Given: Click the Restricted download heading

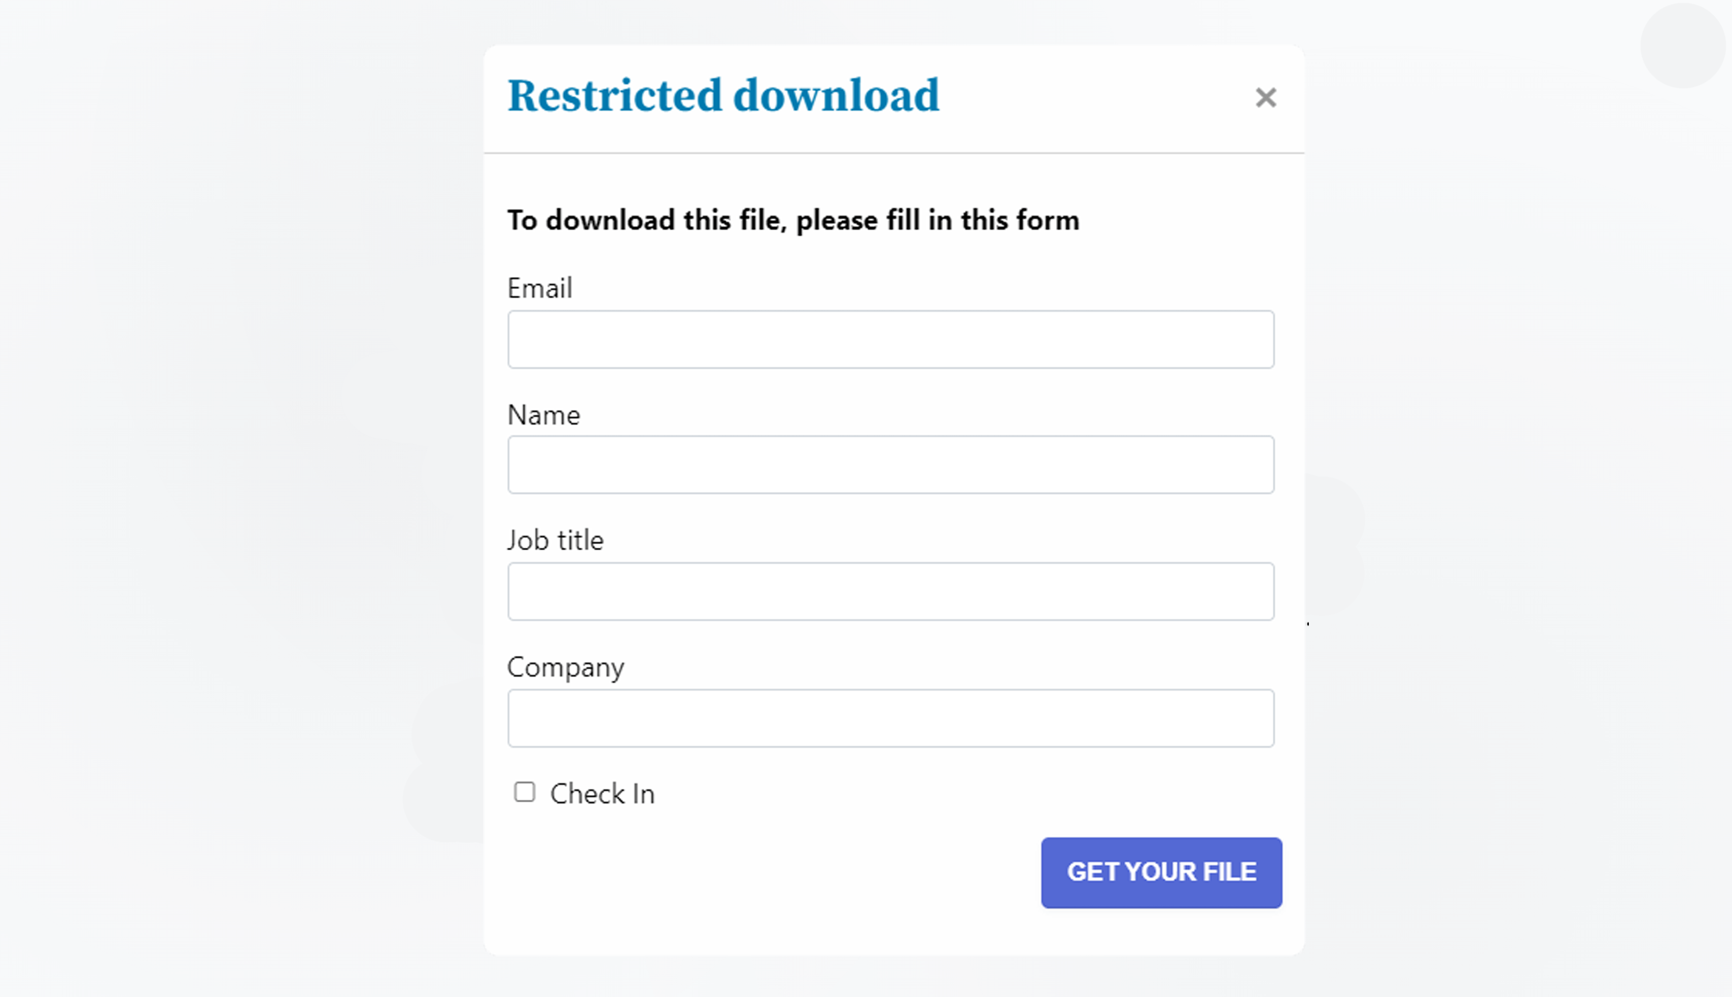Looking at the screenshot, I should pos(723,96).
